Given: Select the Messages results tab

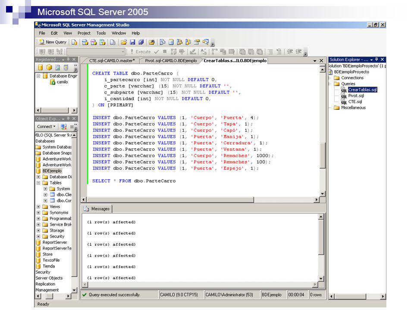Looking at the screenshot, I should [x=97, y=209].
